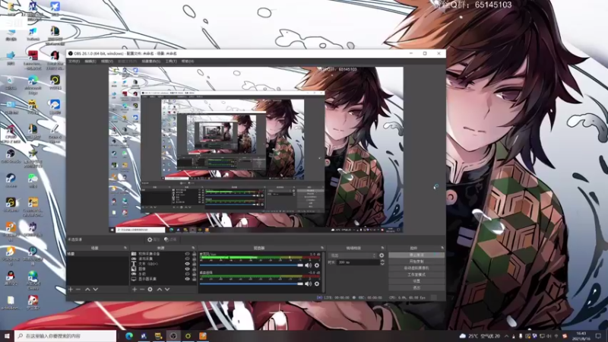Open 设置 from the controls panel
Viewport: 608px width, 342px height.
tap(416, 281)
